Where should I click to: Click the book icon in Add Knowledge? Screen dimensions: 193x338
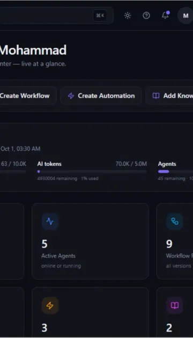coord(156,95)
